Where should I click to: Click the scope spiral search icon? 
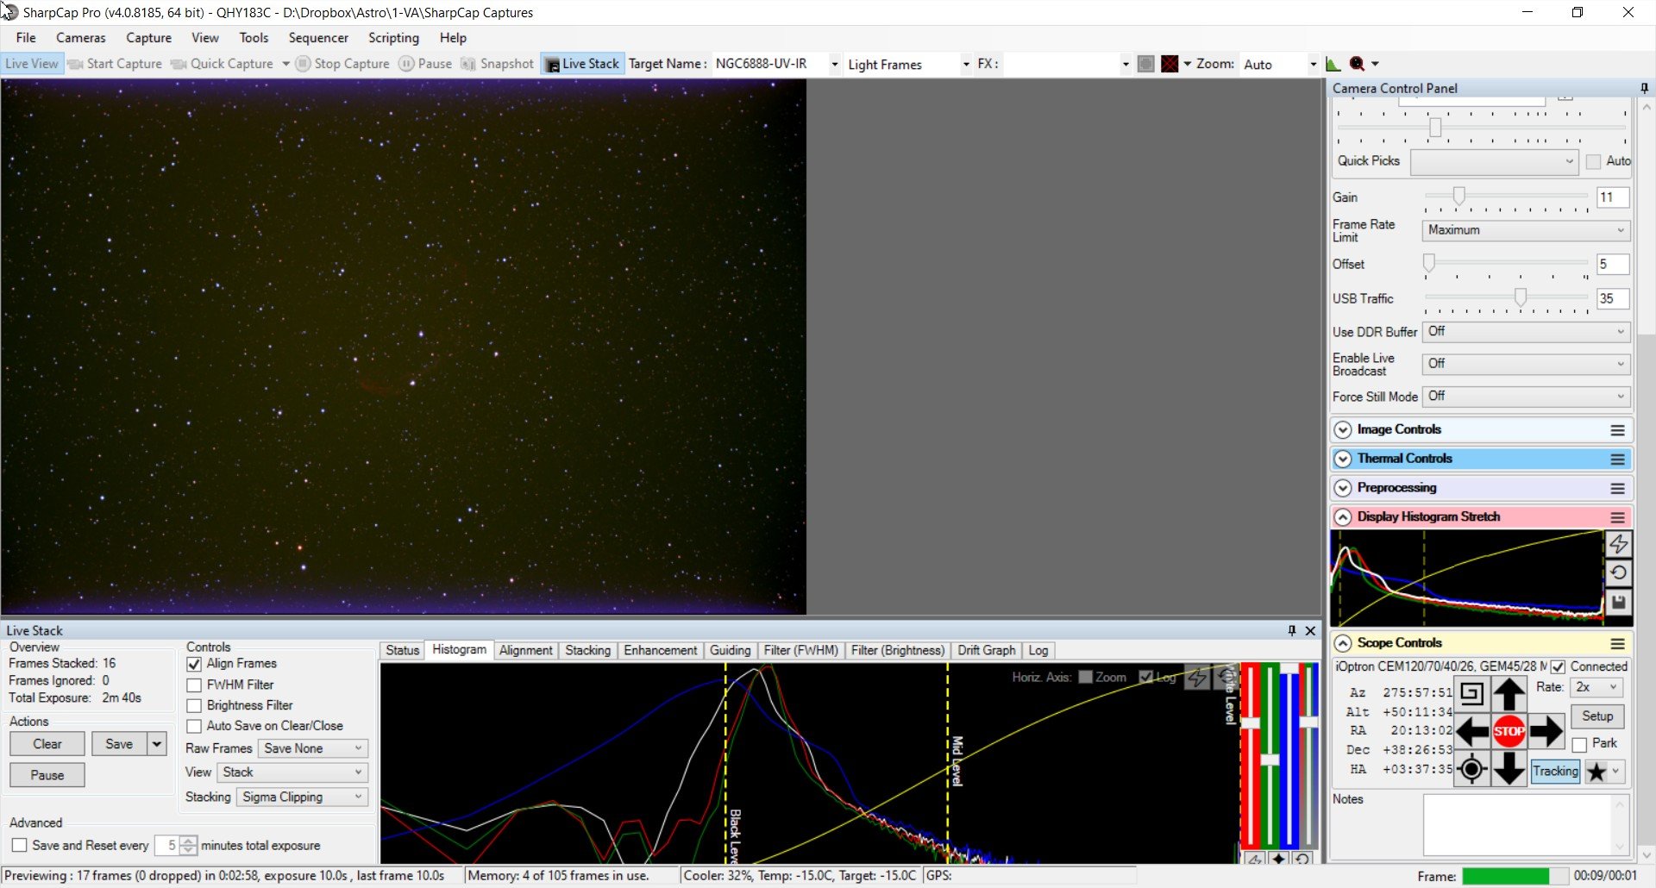click(1471, 694)
